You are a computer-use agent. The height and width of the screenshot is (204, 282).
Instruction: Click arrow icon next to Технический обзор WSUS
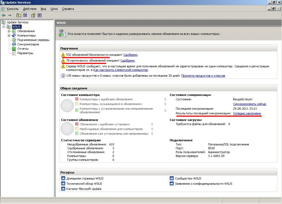point(63,184)
